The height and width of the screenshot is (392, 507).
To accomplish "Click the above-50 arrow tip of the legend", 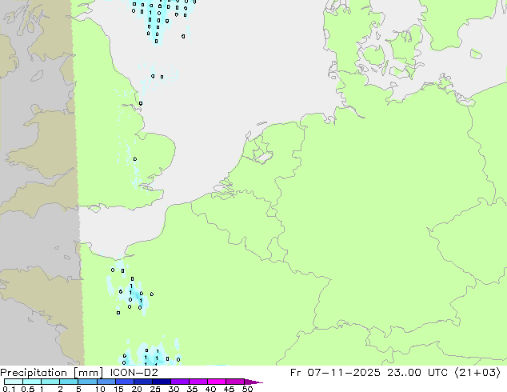I will tap(253, 382).
